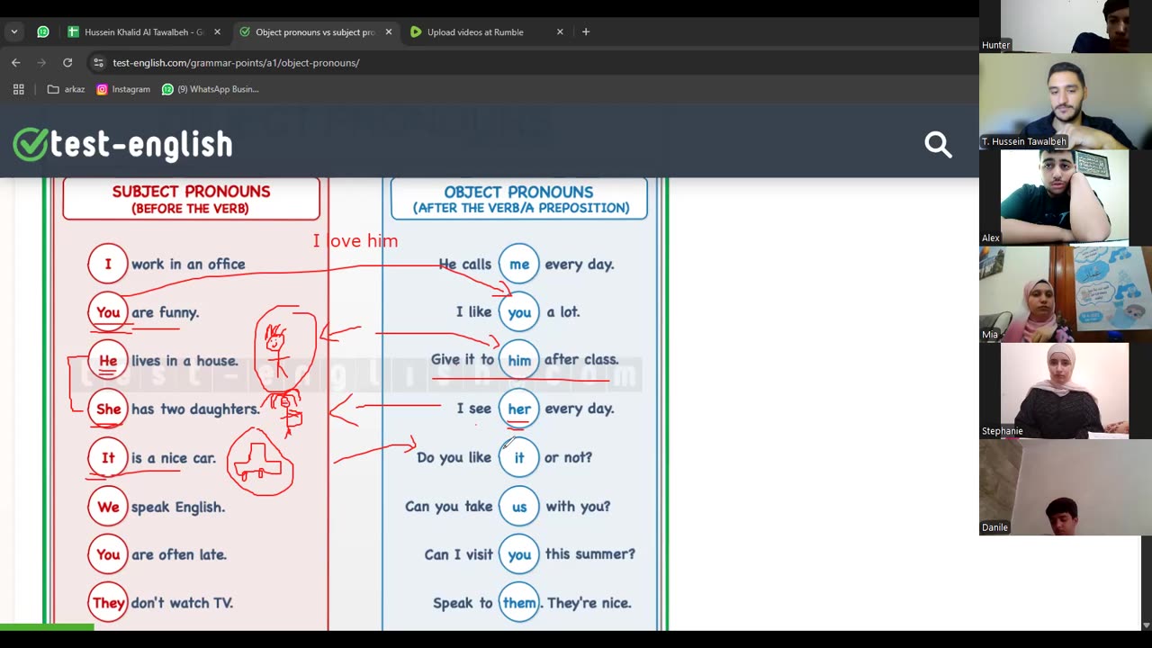The image size is (1152, 648).
Task: Click the text 'has two daughters.'
Action: pos(195,409)
